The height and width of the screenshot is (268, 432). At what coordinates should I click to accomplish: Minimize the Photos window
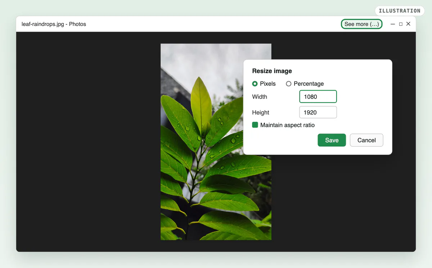click(393, 24)
